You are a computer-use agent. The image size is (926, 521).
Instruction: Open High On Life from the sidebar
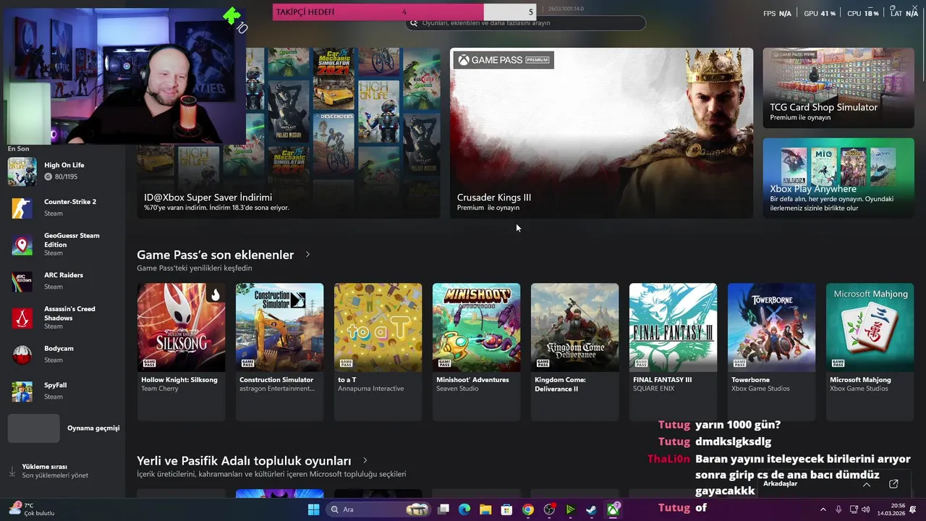coord(64,171)
